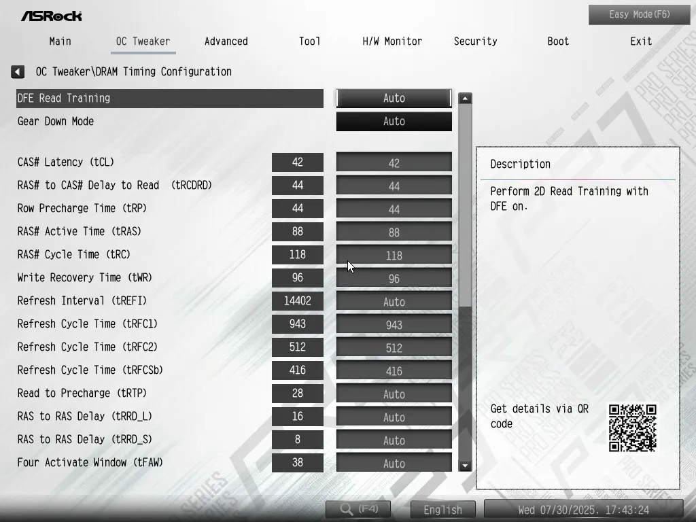
Task: Click Refresh Interval (tREFI) Auto field
Action: 394,301
